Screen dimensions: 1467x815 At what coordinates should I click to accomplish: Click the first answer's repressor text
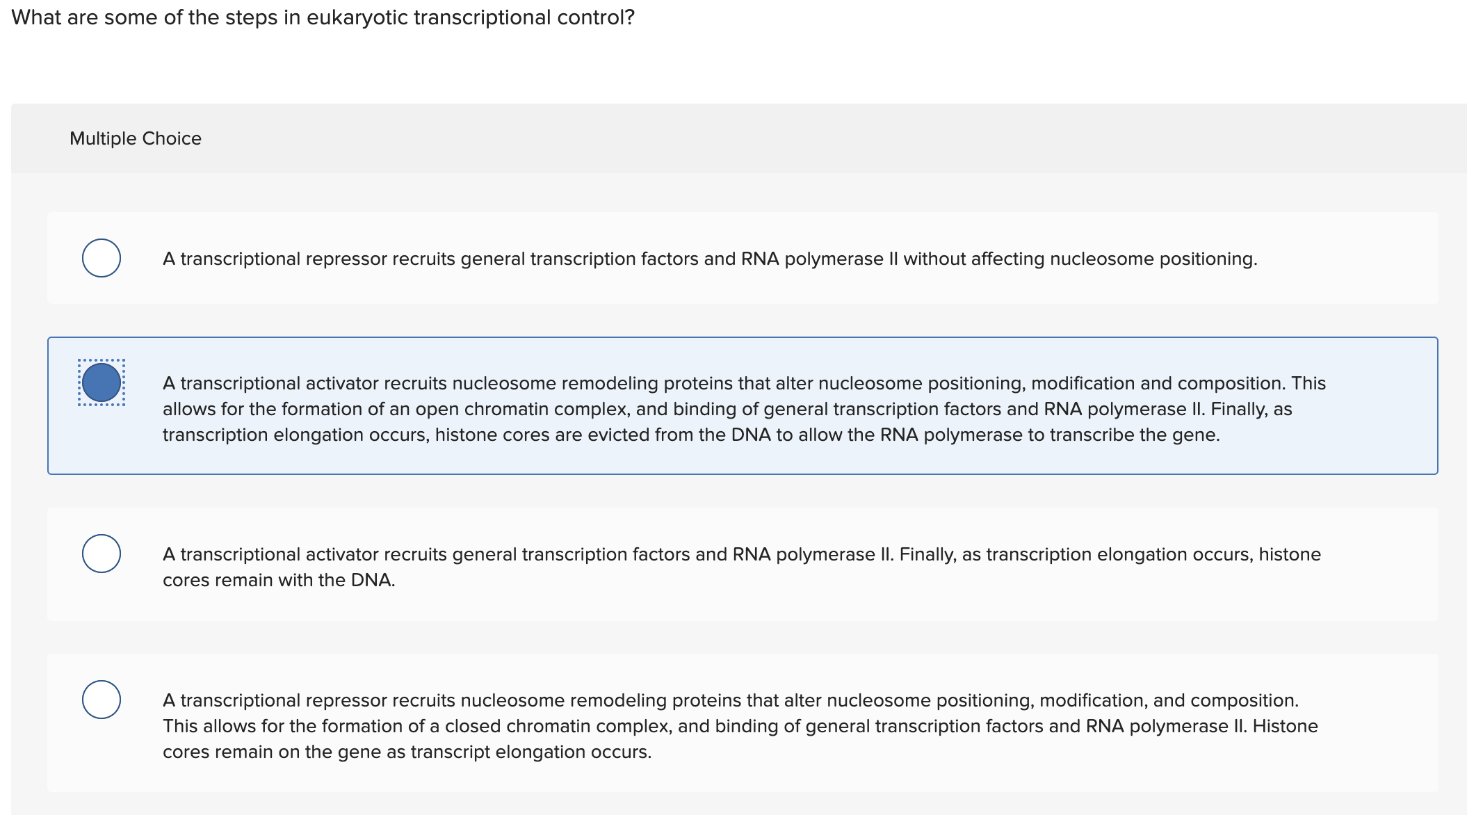[x=709, y=259]
